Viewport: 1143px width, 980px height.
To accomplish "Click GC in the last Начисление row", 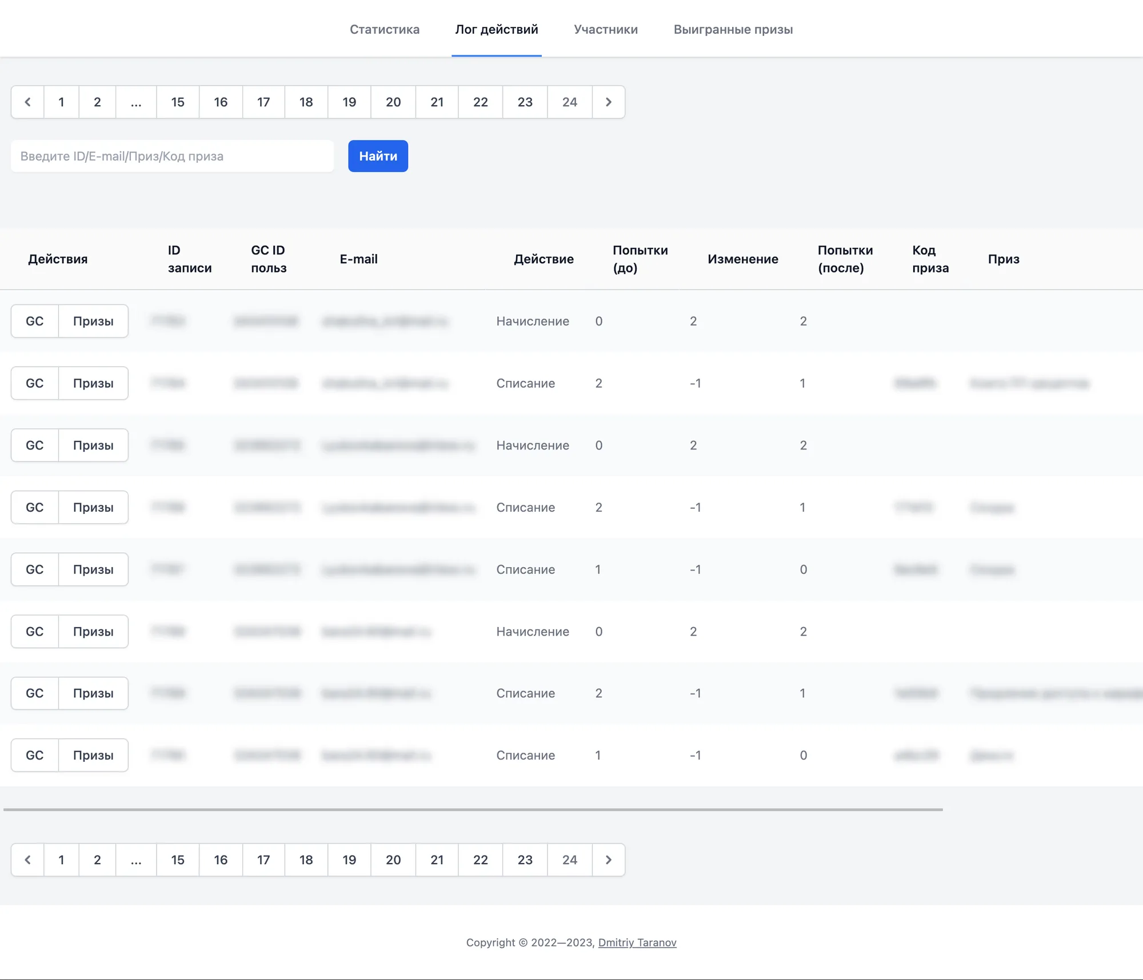I will point(35,631).
